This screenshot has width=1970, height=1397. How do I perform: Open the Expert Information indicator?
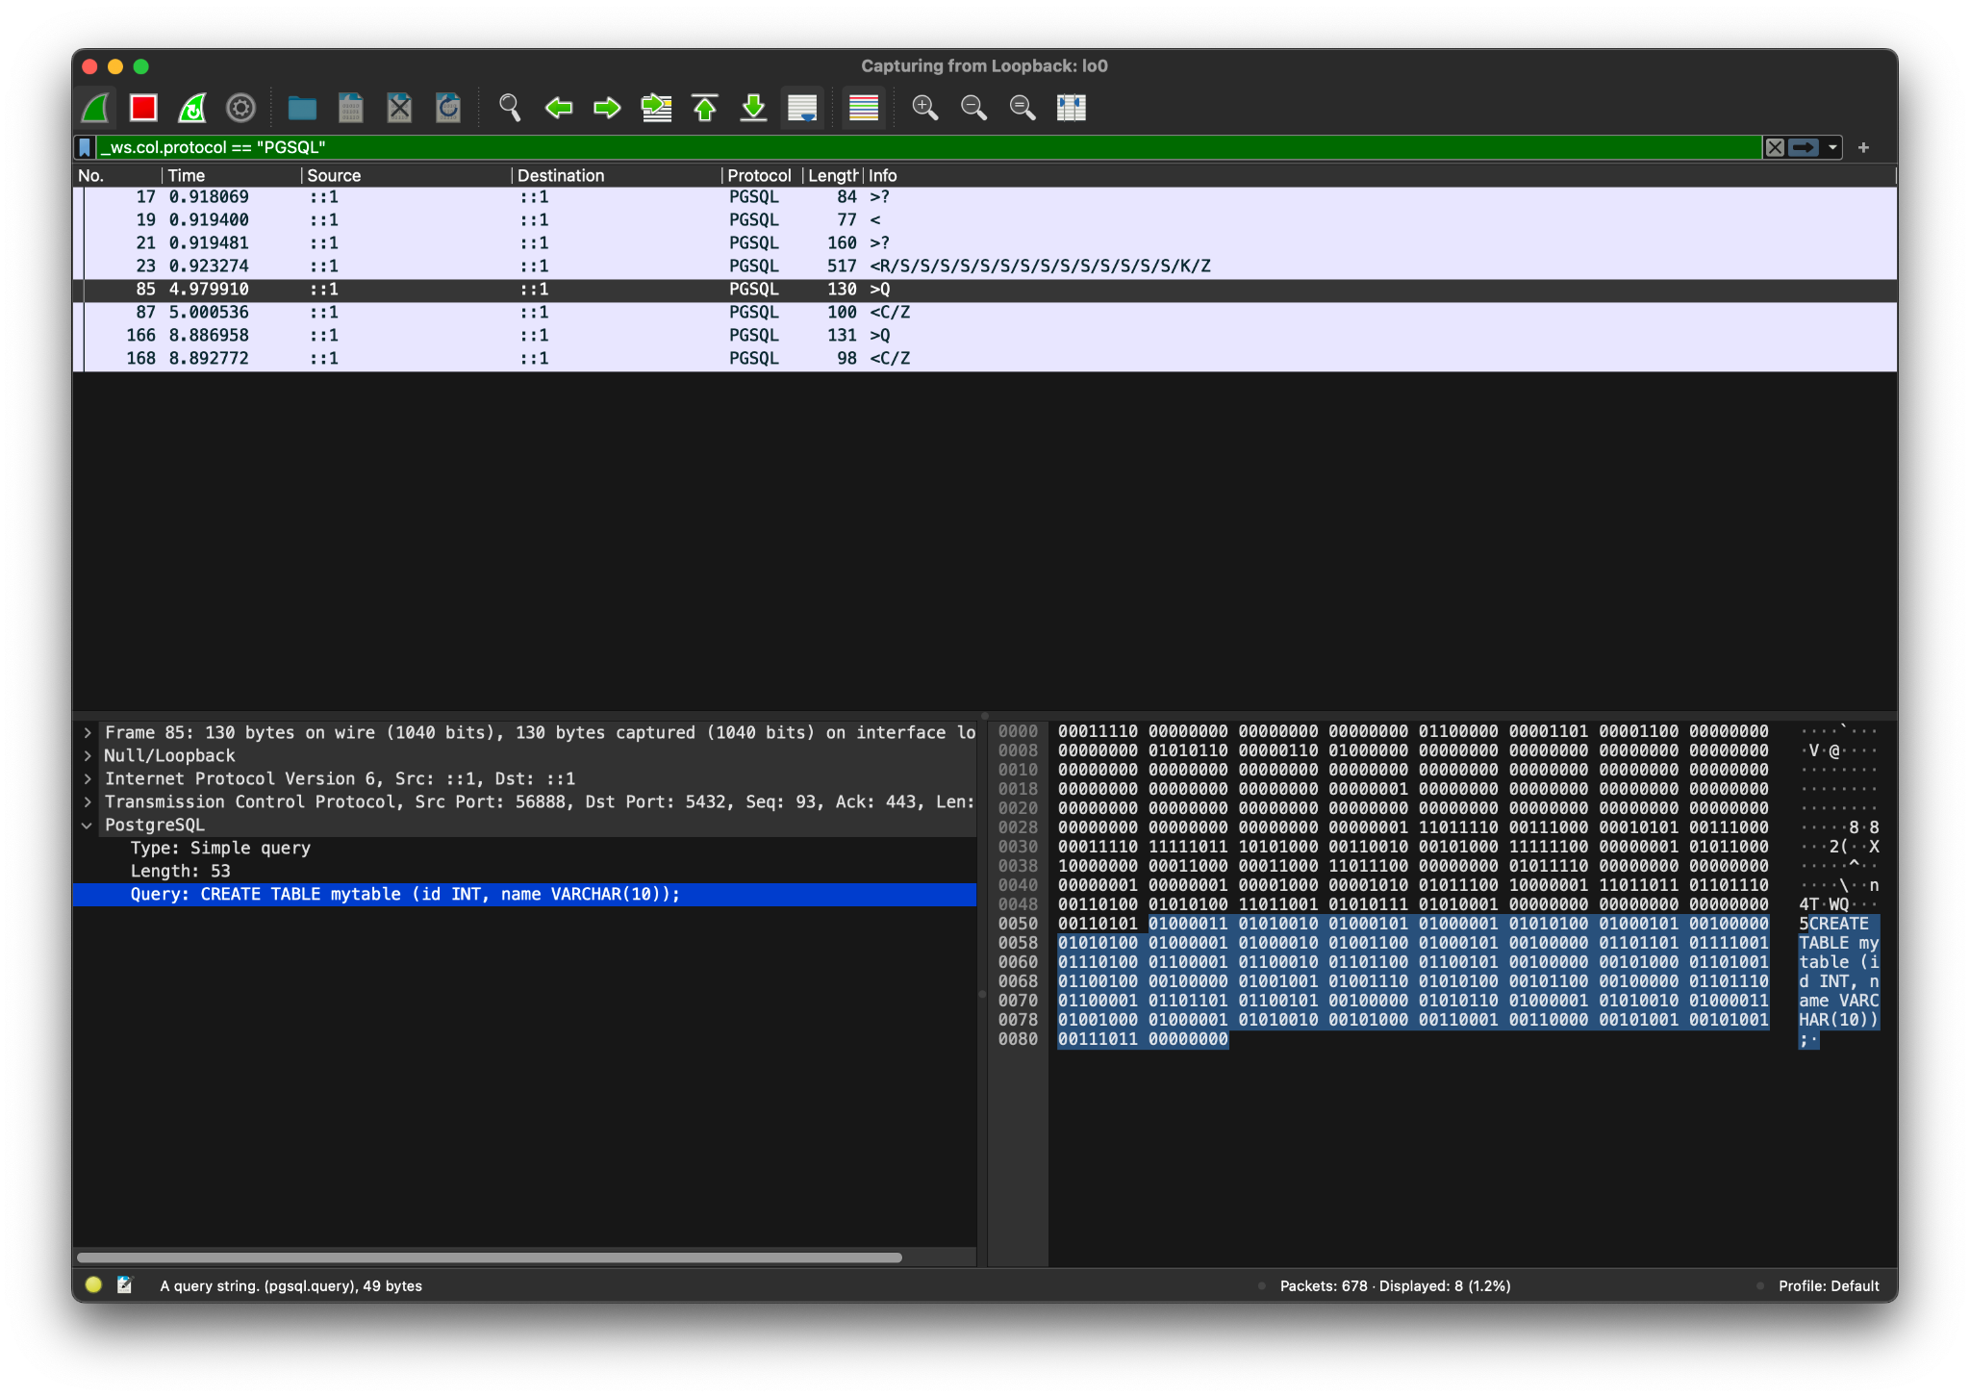(x=93, y=1285)
